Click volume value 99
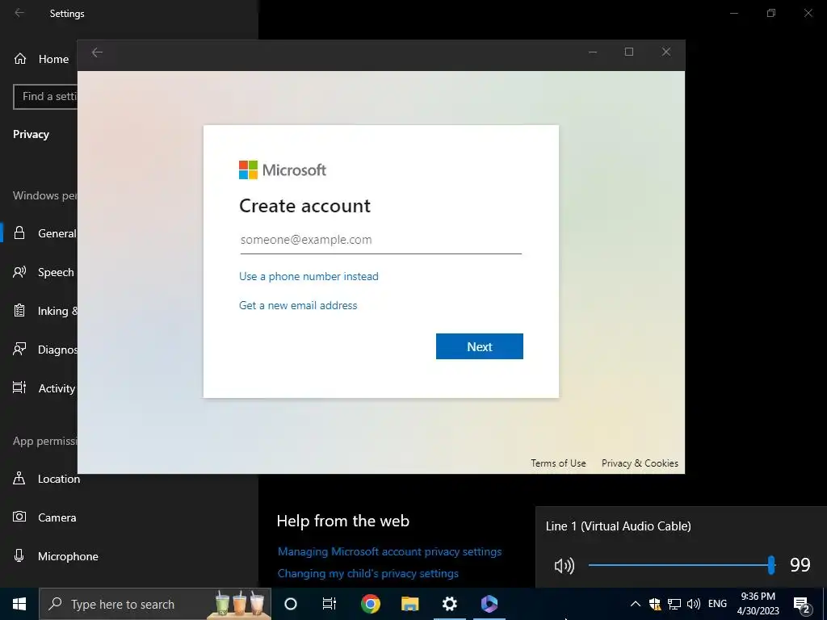 (x=800, y=565)
